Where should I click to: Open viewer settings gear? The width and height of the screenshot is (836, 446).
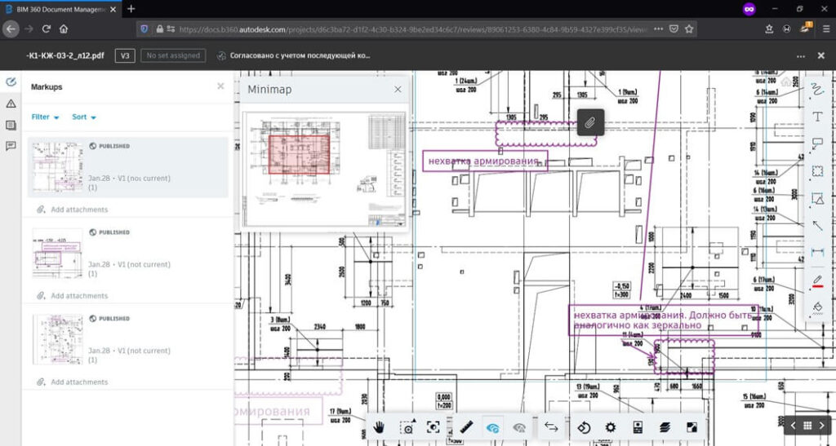[x=611, y=427]
